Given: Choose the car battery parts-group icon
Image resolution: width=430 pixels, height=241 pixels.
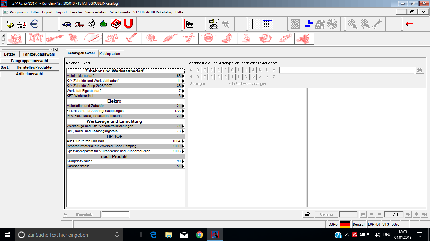Looking at the screenshot, I should [266, 39].
